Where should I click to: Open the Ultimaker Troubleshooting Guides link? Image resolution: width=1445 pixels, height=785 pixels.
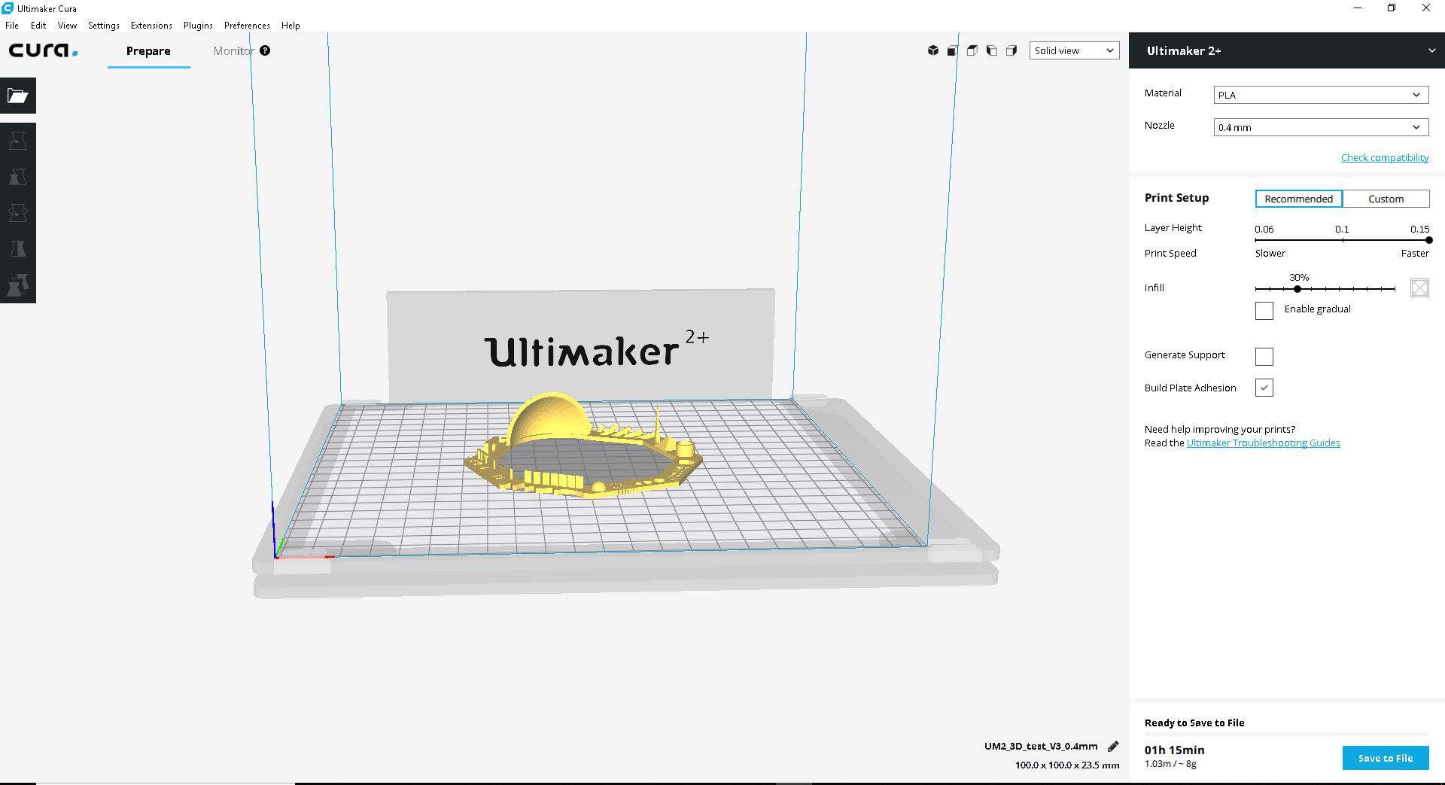[x=1264, y=443]
